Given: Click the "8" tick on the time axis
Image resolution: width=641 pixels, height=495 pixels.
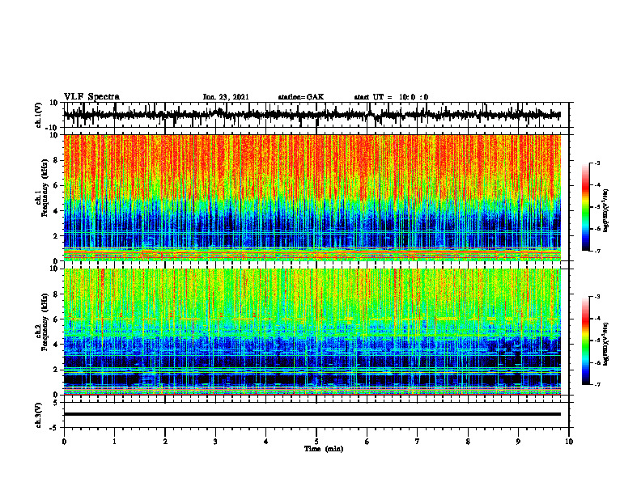Looking at the screenshot, I should [x=468, y=442].
